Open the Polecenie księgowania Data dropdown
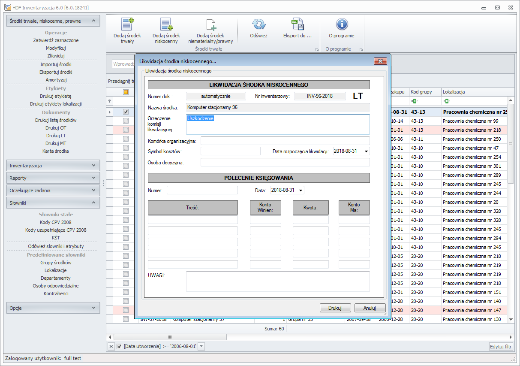Screen dimensions: 520x366 pyautogui.click(x=300, y=190)
